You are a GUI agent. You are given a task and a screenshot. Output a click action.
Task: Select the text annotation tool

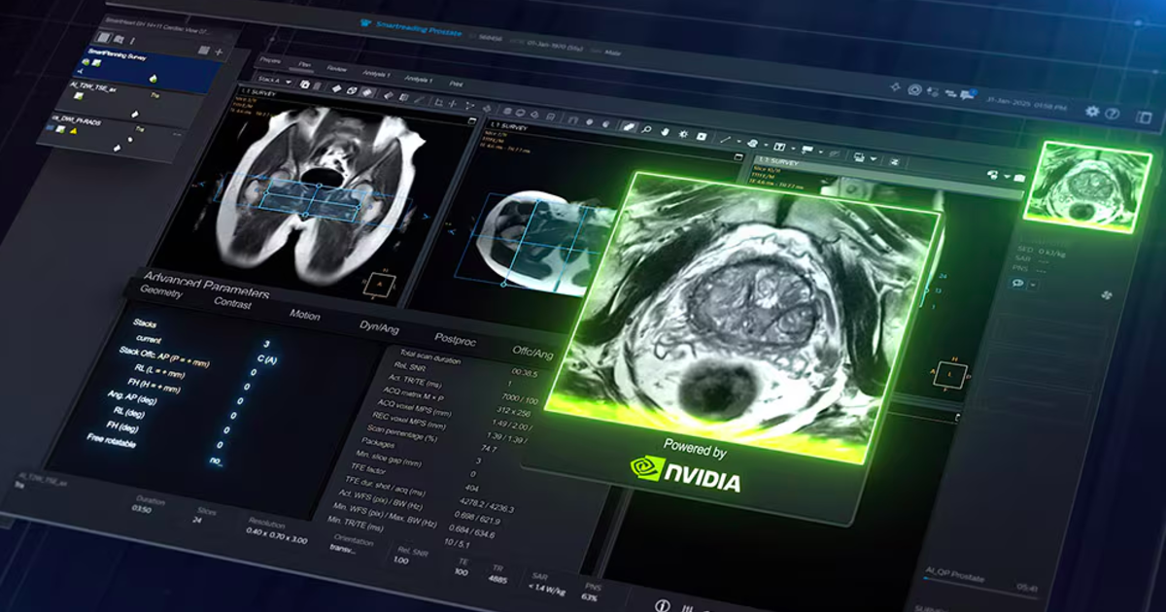pyautogui.click(x=778, y=146)
